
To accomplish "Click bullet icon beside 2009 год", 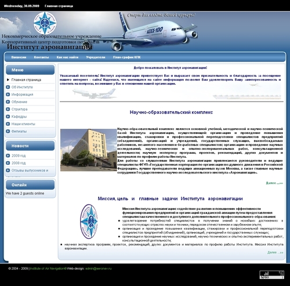I will (8, 155).
